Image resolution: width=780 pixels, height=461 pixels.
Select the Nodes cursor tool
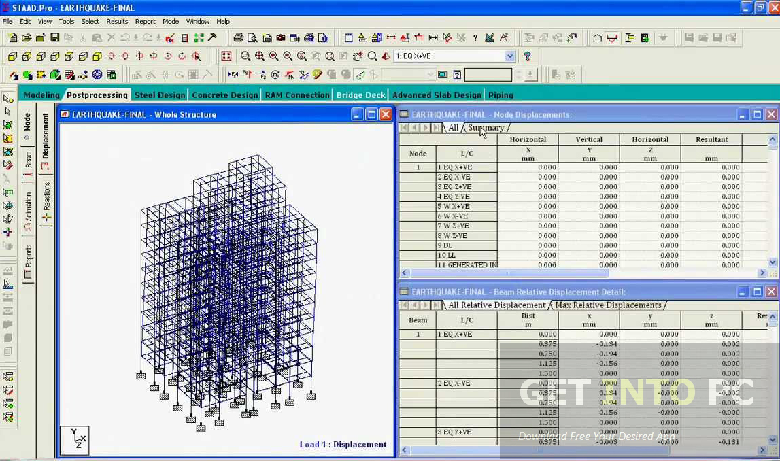point(8,98)
